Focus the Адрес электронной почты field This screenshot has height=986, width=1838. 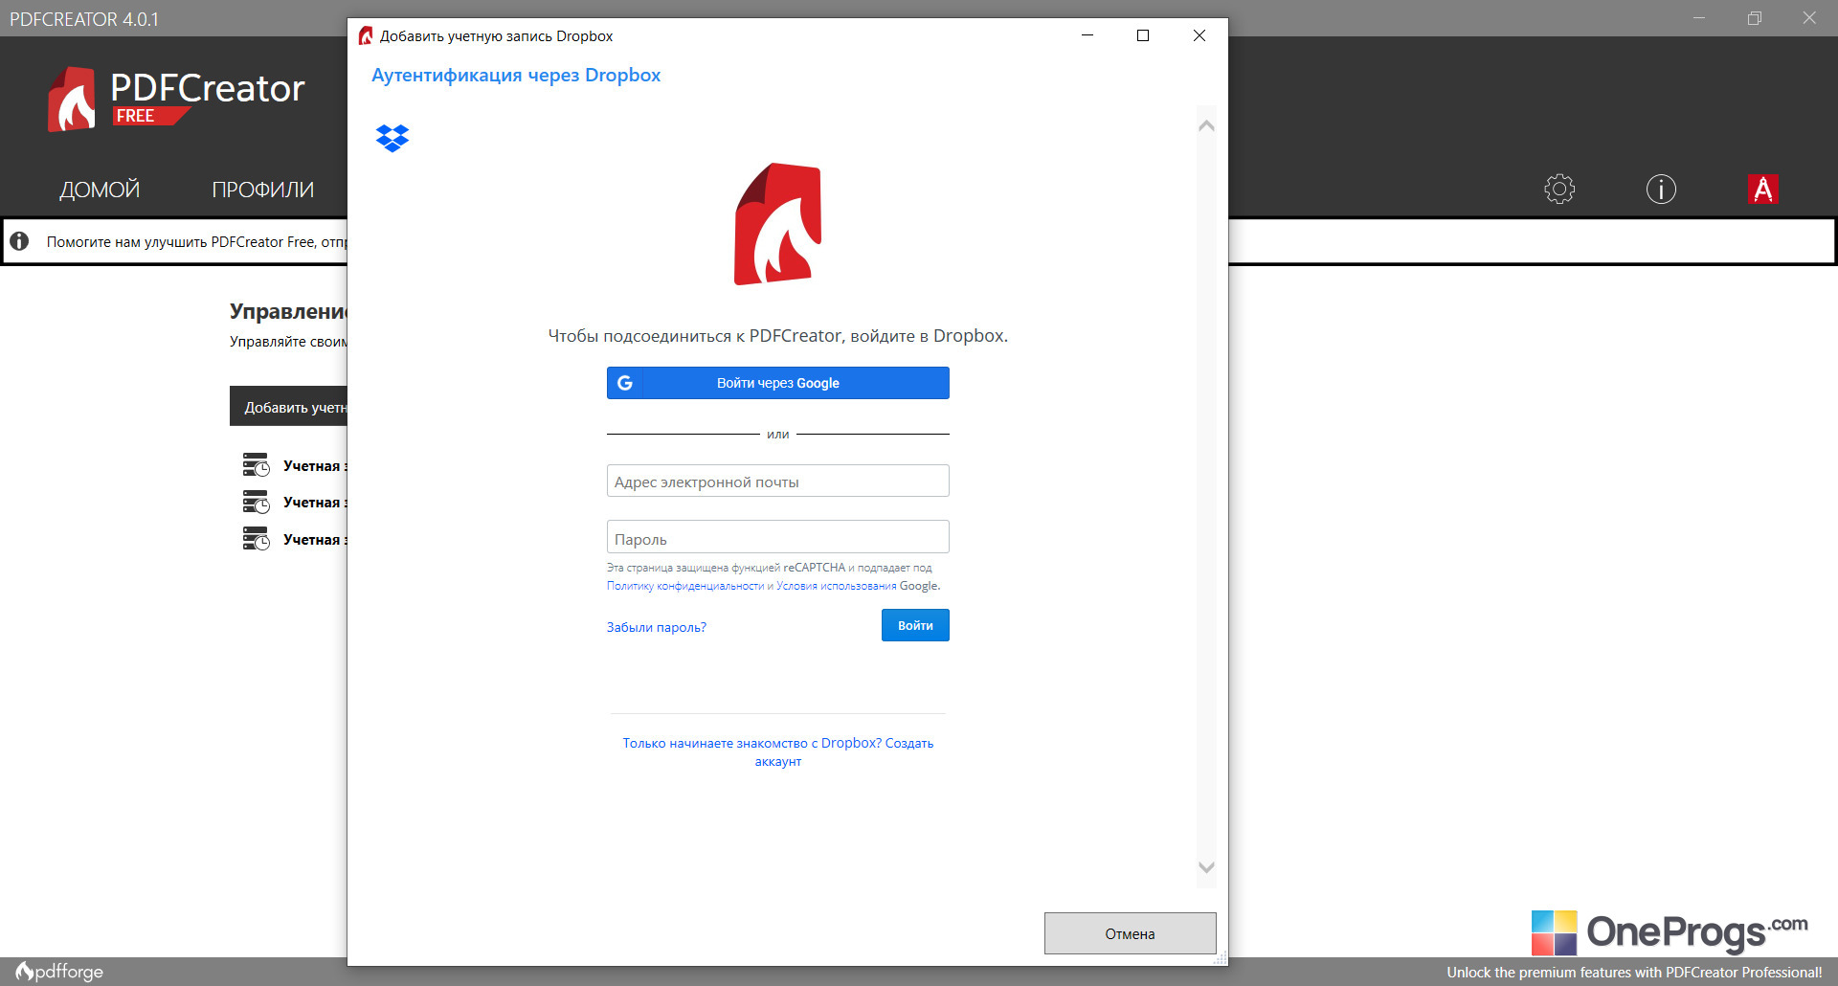click(x=778, y=481)
